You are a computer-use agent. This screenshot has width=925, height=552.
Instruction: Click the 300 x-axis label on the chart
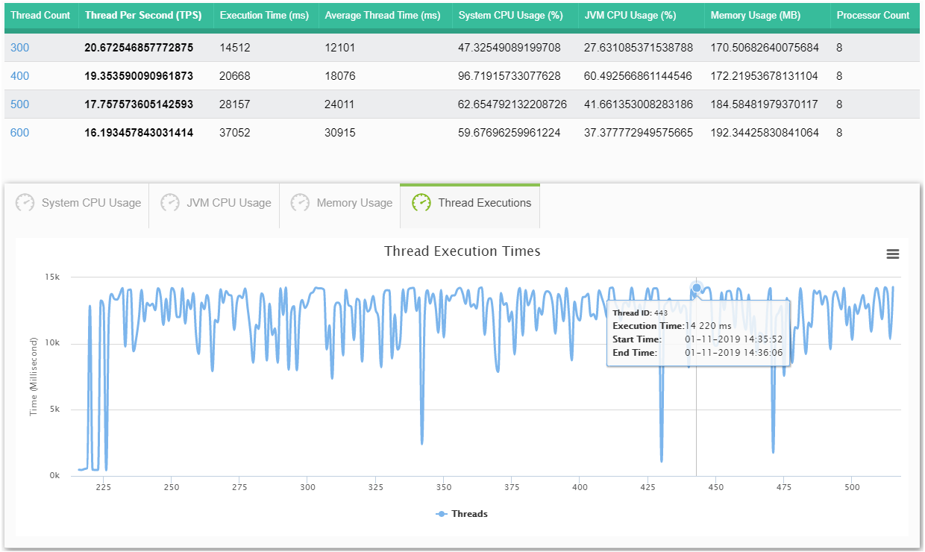tap(307, 487)
